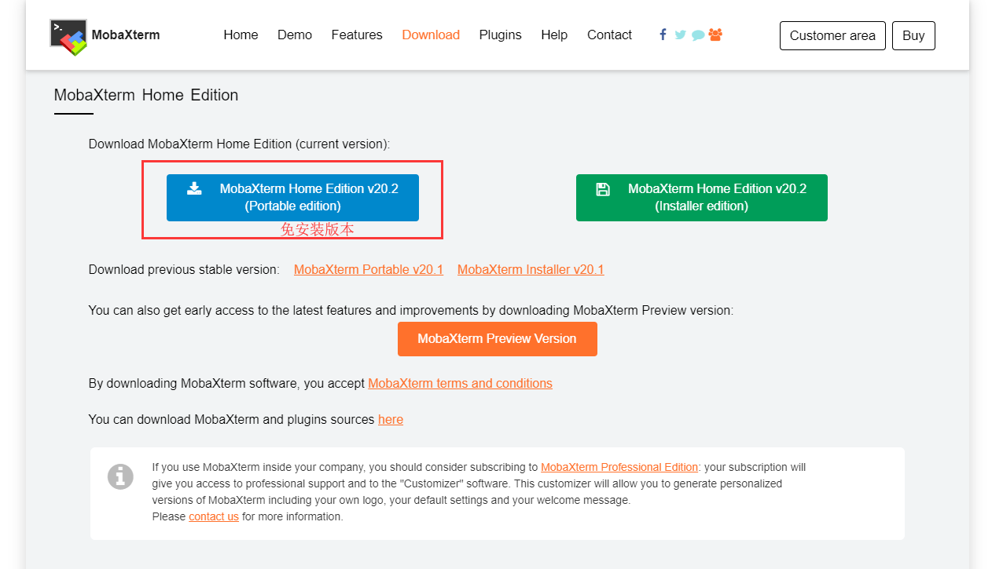Open the Demo page
The height and width of the screenshot is (569, 992).
(x=295, y=35)
